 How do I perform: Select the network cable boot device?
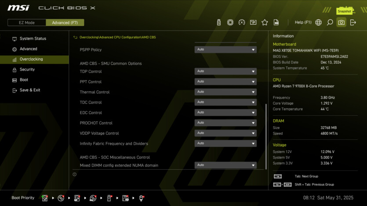point(142,198)
